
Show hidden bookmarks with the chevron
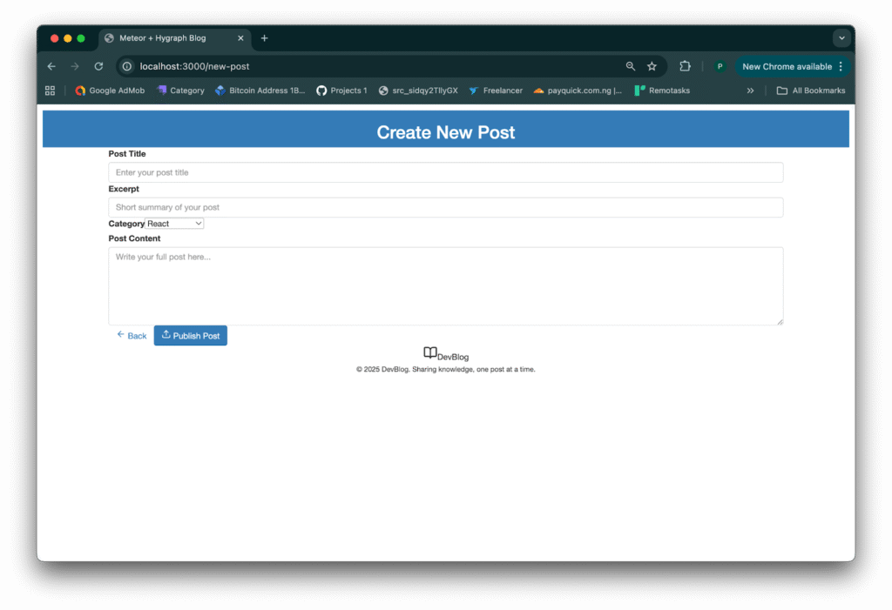coord(750,90)
